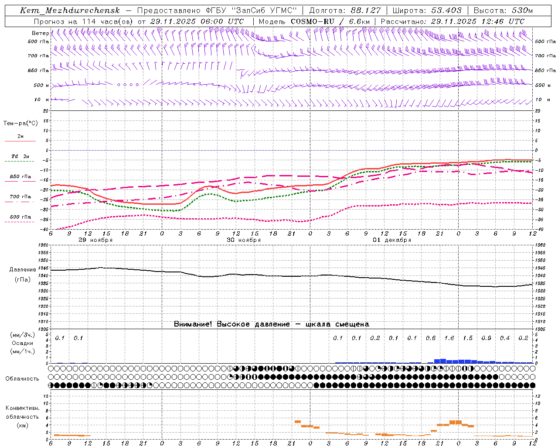
Task: Select the "0.9" precipitation value
Action: coord(486,338)
